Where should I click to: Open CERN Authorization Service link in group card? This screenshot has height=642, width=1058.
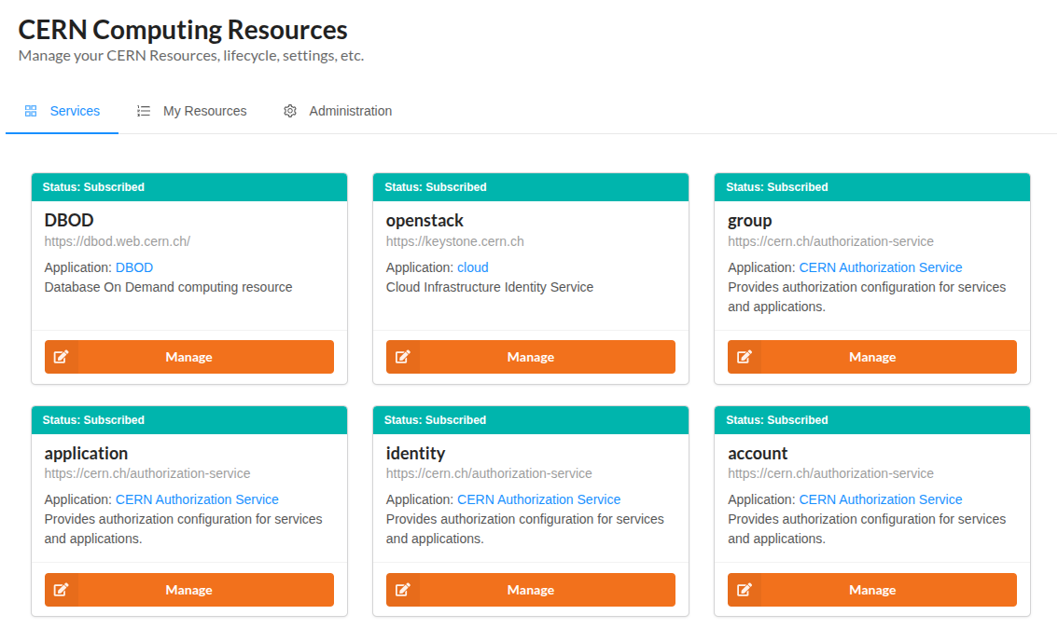(x=881, y=267)
